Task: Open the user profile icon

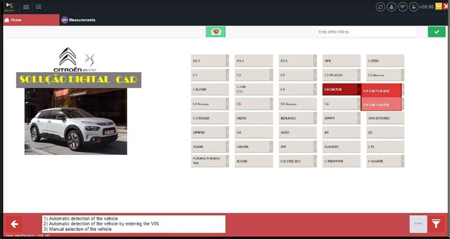Action: (391, 7)
